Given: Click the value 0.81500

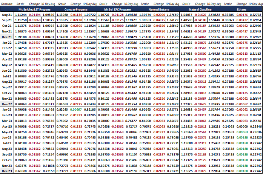Looking at the screenshot, I should click(x=21, y=71).
